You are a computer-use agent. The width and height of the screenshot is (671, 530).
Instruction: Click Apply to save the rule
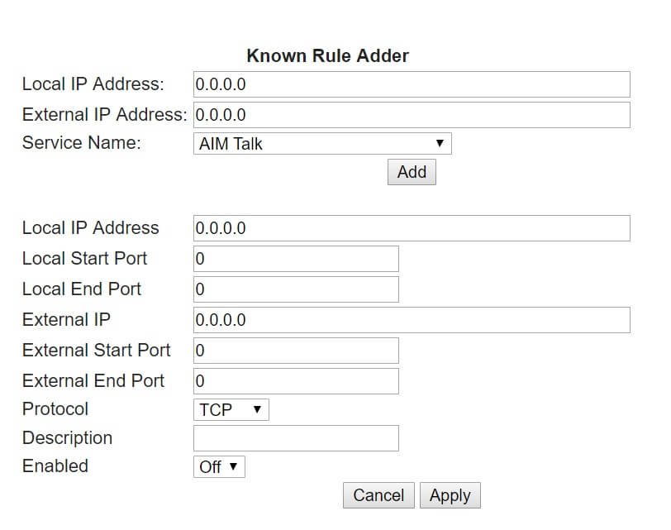point(450,495)
